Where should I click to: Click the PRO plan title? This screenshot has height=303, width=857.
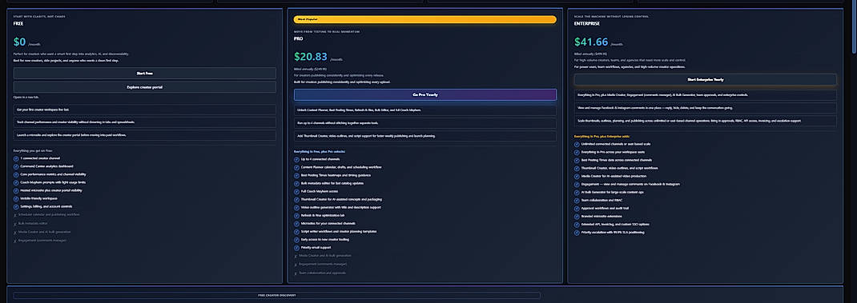point(298,38)
